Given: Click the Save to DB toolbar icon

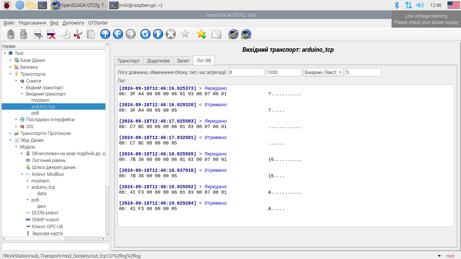Looking at the screenshot, I should (x=23, y=34).
